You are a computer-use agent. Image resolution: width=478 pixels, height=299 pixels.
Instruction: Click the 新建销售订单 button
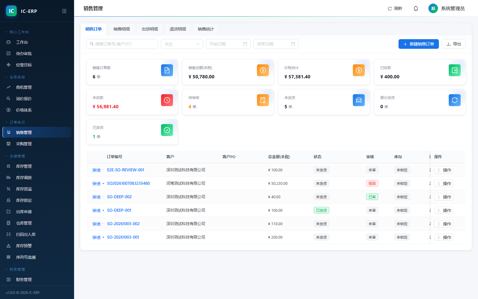pyautogui.click(x=419, y=44)
